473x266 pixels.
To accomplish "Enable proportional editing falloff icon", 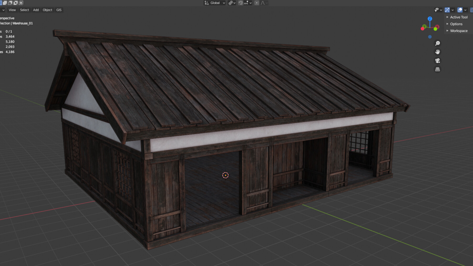I will [x=256, y=3].
